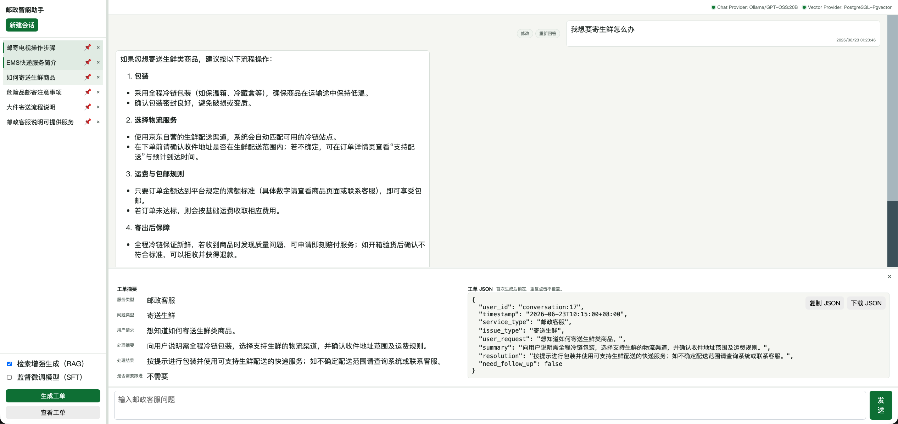Image resolution: width=898 pixels, height=424 pixels.
Task: Click the message timestamp 2026/06/23 01:20:46
Action: click(856, 40)
